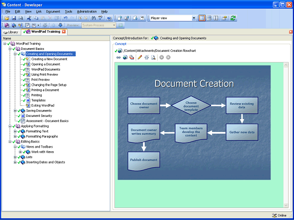Click the Save icon in the toolbar
The height and width of the screenshot is (220, 294).
tap(14, 18)
